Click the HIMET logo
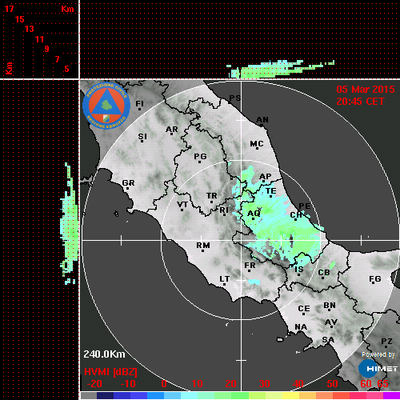Image resolution: width=400 pixels, height=400 pixels. tap(378, 369)
